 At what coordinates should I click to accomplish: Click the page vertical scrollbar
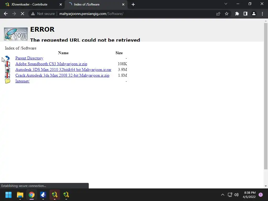(266, 96)
